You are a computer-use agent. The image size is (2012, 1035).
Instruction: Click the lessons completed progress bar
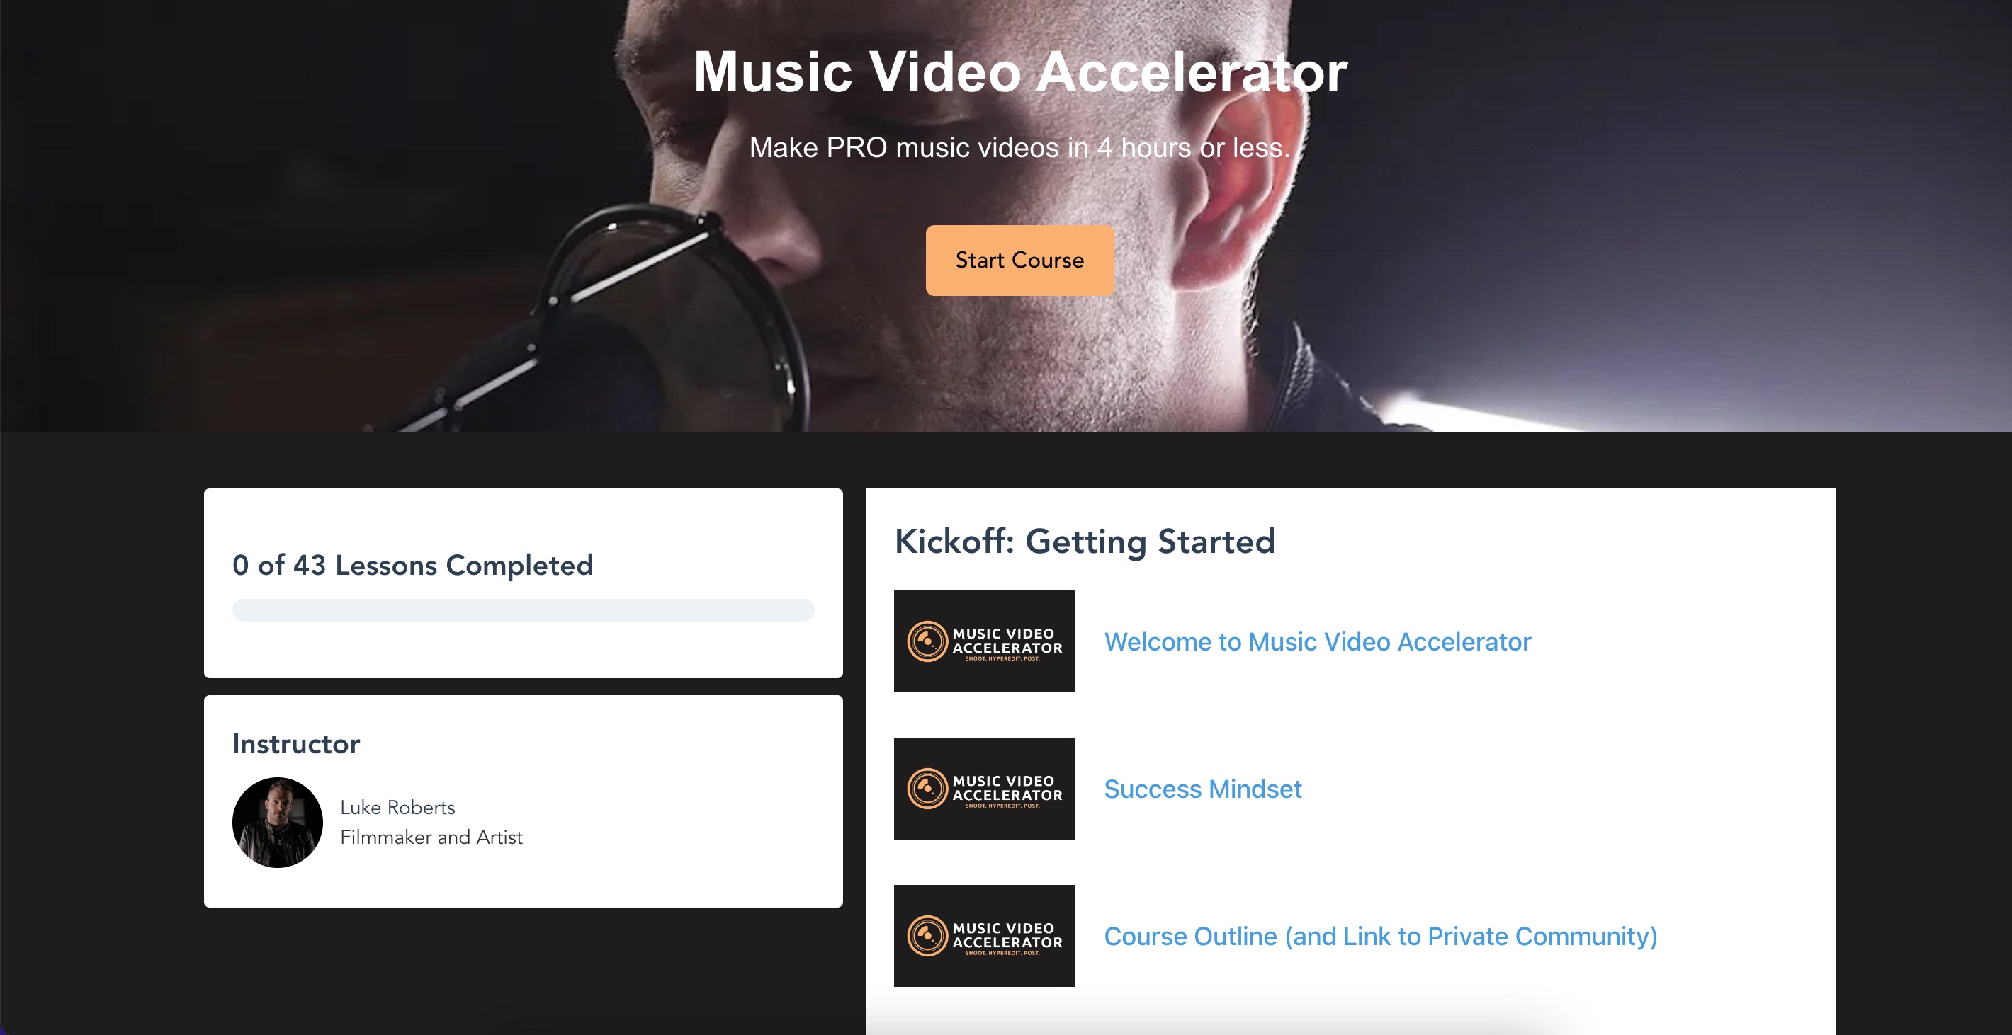pyautogui.click(x=523, y=610)
